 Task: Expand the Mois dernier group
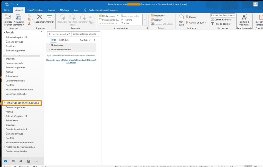point(49,45)
